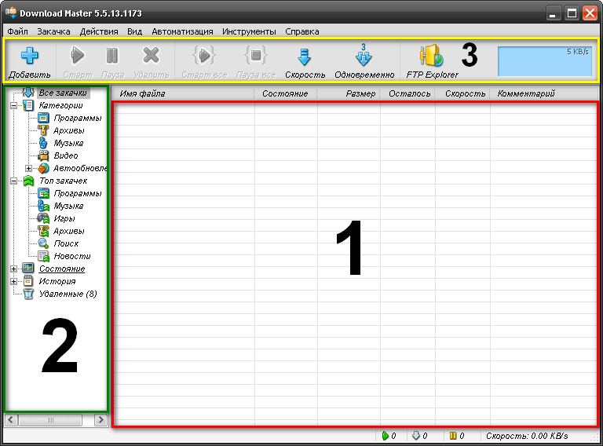Click the tree panel scroll right arrow
Viewport: 603px width, 446px height.
click(x=100, y=420)
